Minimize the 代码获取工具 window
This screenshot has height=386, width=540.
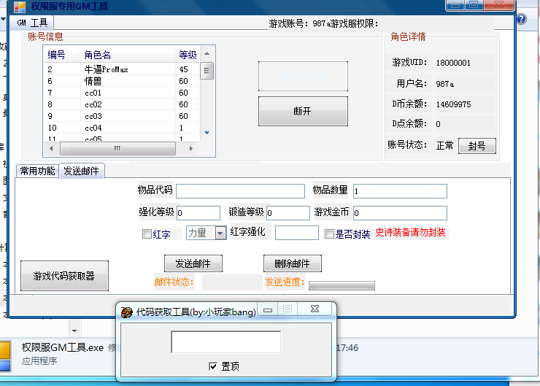269,311
